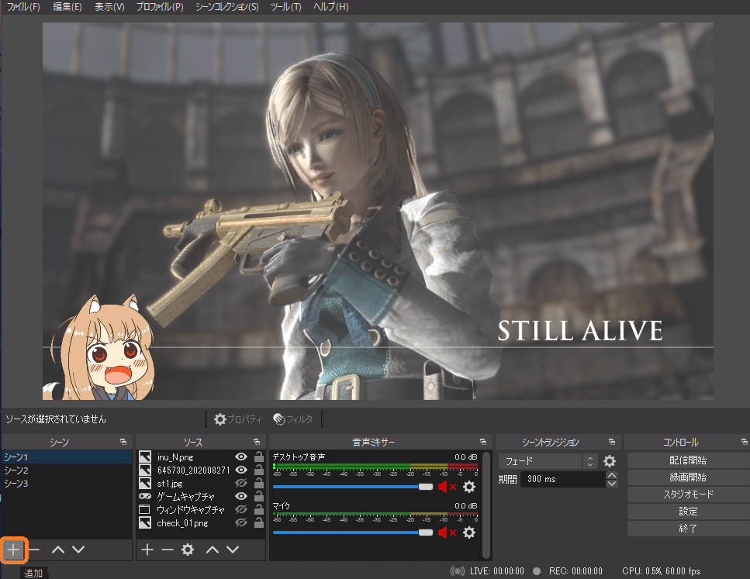Adjust the デスクトップ音声 volume slider
Image resolution: width=750 pixels, height=579 pixels.
click(x=353, y=487)
